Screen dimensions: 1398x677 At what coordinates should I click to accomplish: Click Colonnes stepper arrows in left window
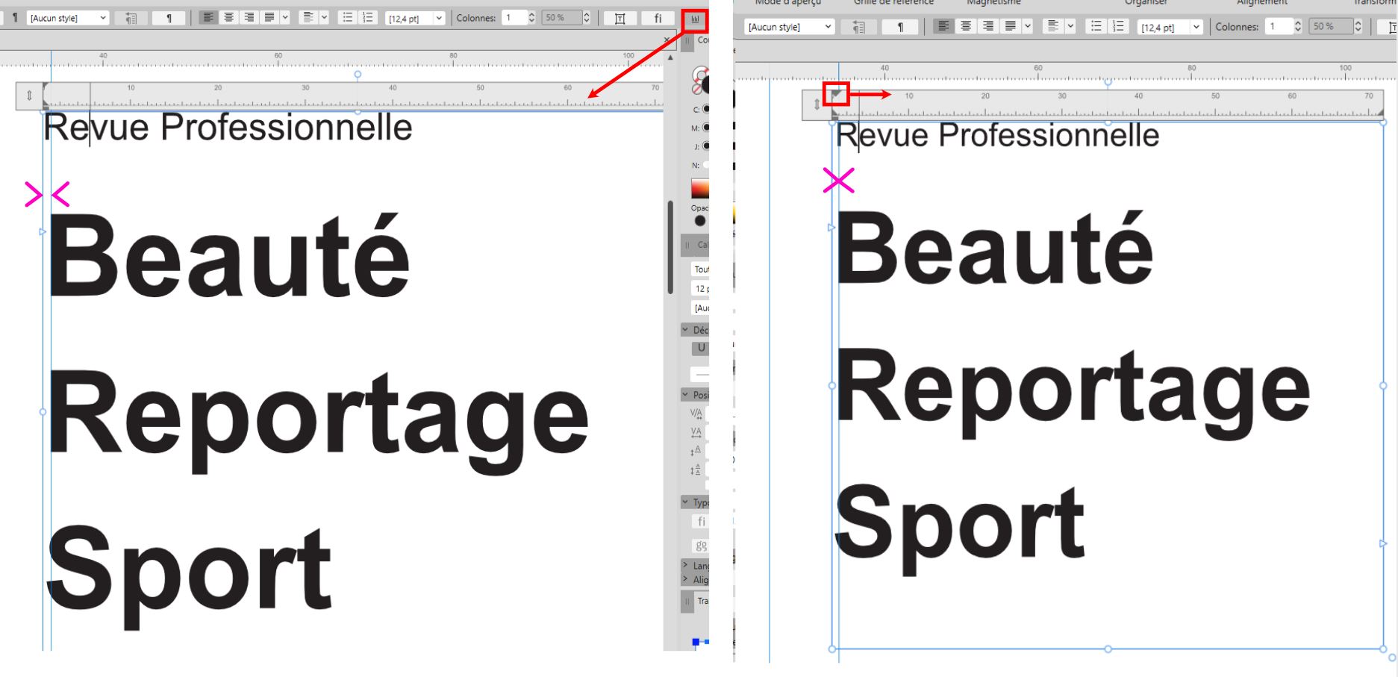click(531, 18)
